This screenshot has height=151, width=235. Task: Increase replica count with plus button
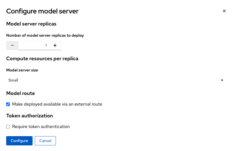pyautogui.click(x=55, y=45)
